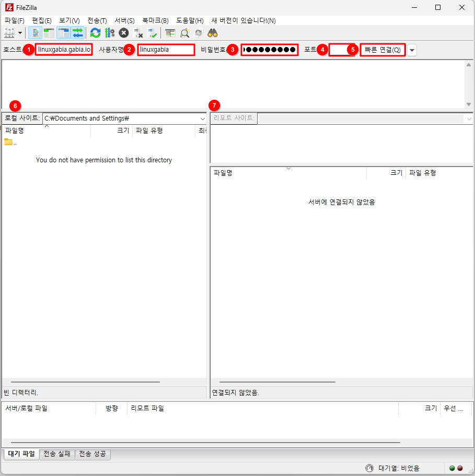This screenshot has width=475, height=476.
Task: Click the 서버/로컬 파일 queue column header
Action: (49, 408)
